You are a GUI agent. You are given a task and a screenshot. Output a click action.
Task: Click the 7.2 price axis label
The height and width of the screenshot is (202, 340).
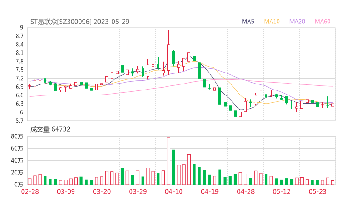point(19,79)
